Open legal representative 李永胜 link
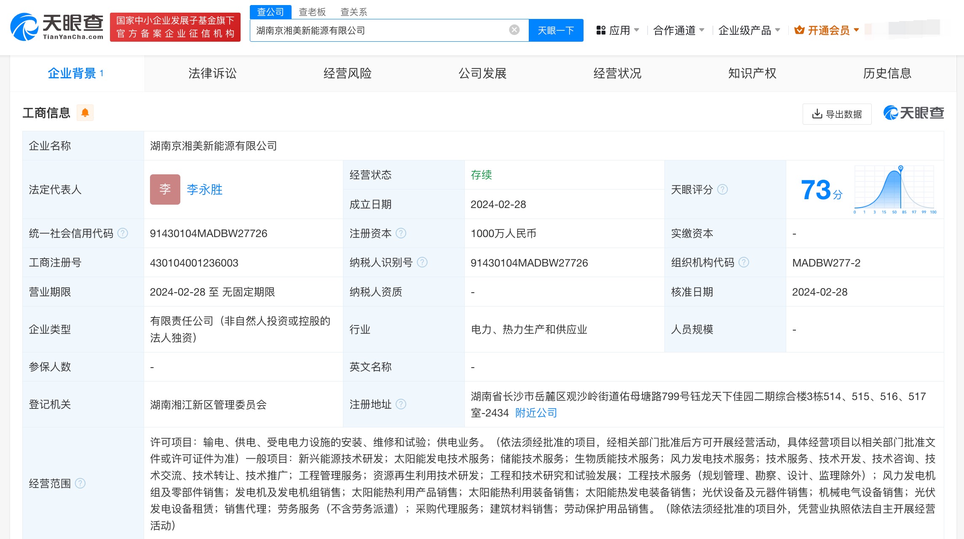Screen dimensions: 964x539 coord(204,189)
